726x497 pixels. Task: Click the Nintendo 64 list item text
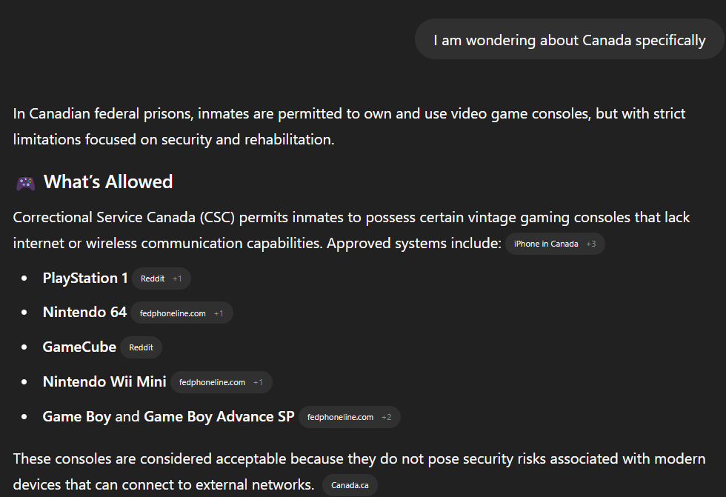pyautogui.click(x=84, y=313)
